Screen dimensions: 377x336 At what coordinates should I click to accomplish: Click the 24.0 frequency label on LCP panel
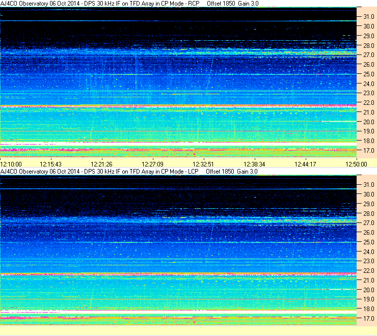click(369, 251)
